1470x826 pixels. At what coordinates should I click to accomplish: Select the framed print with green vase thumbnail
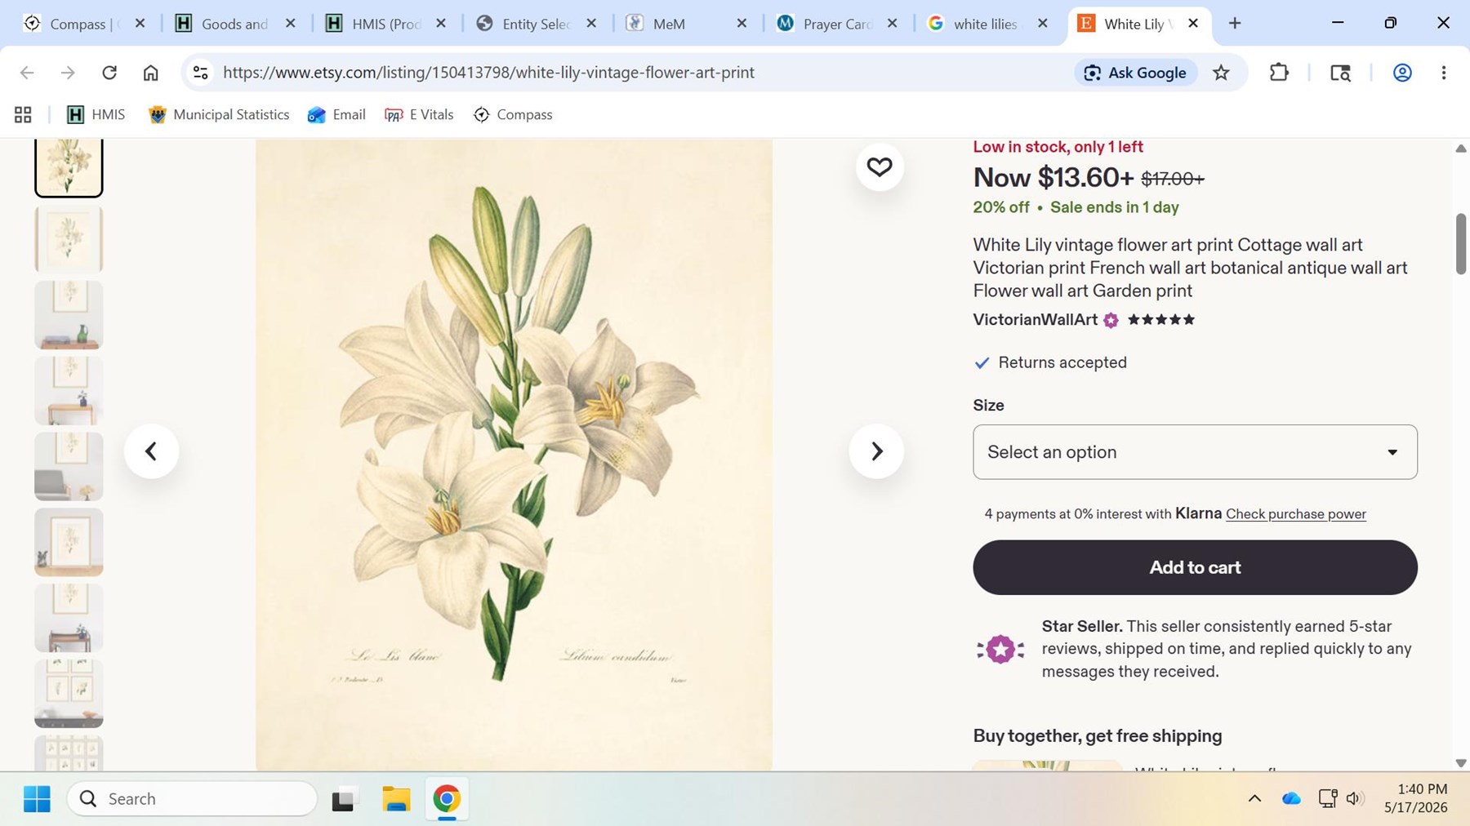[x=69, y=315]
